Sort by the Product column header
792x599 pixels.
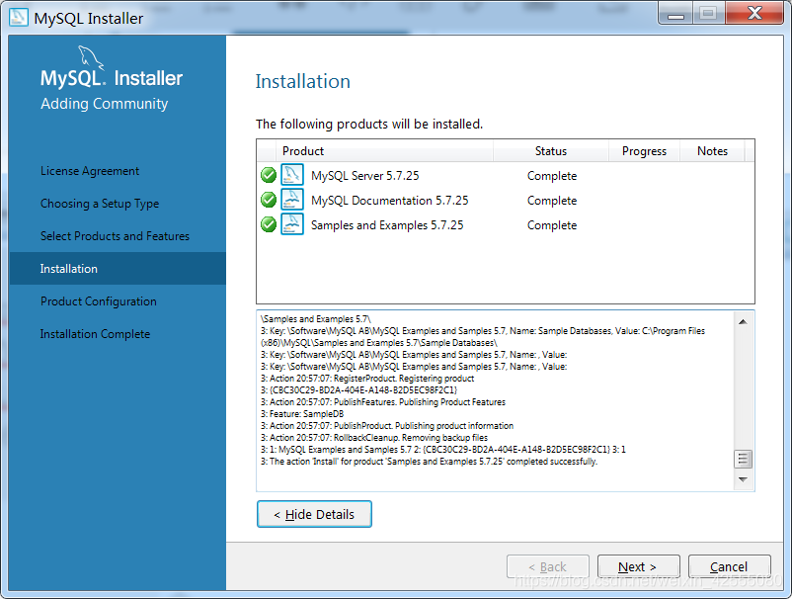pos(384,151)
